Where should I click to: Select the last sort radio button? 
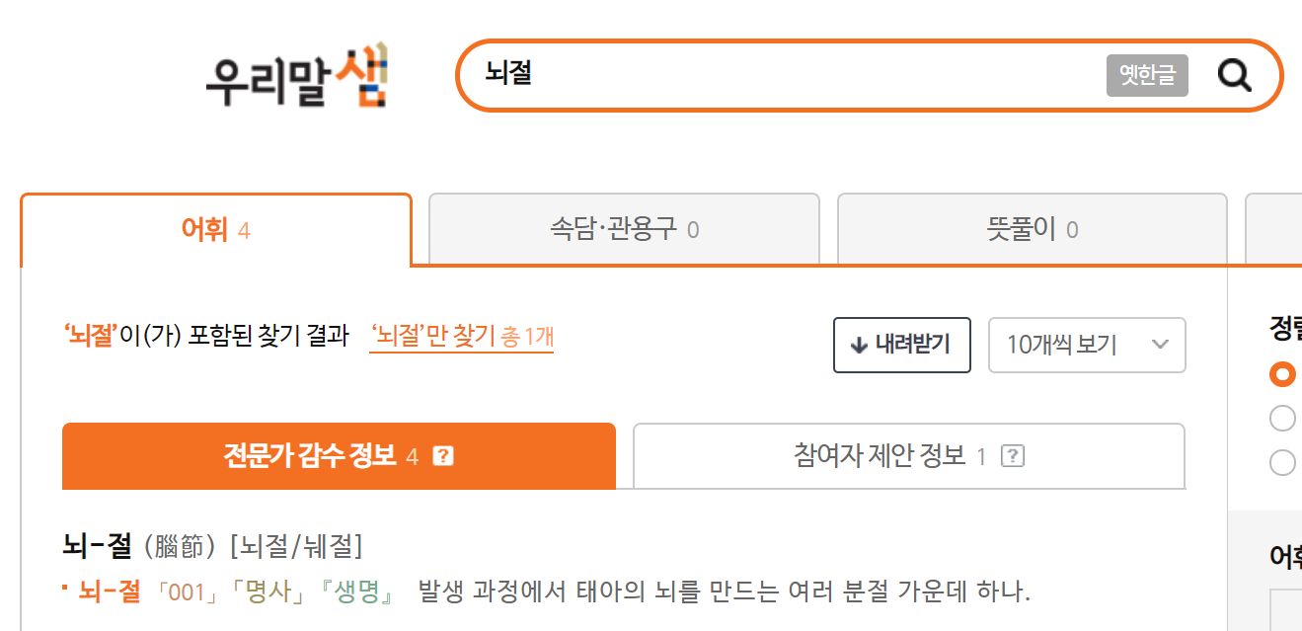(x=1282, y=462)
